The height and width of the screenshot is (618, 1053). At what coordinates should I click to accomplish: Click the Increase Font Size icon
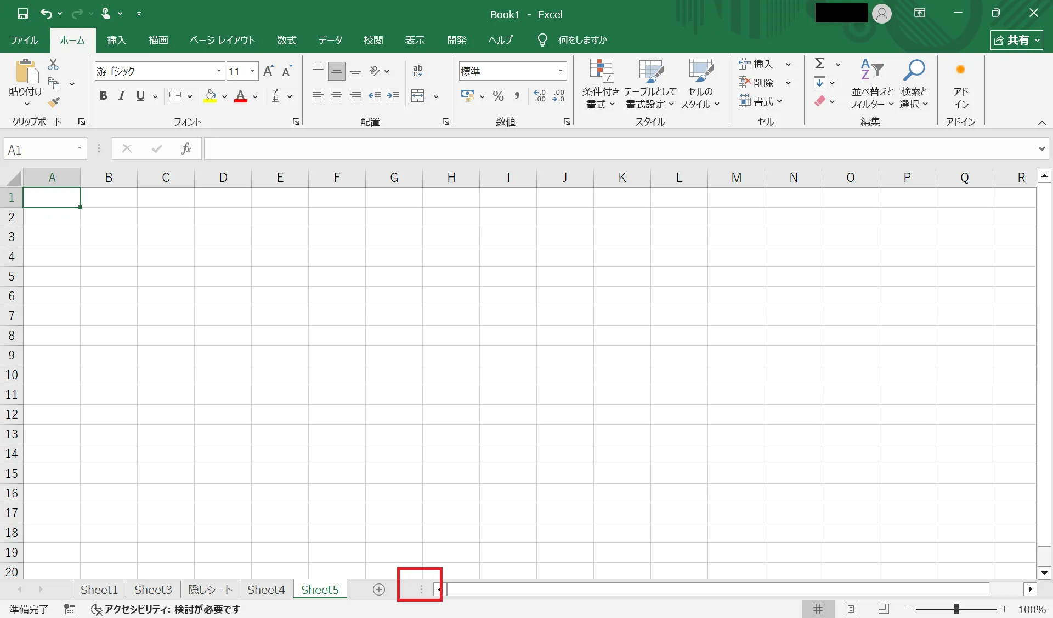268,71
